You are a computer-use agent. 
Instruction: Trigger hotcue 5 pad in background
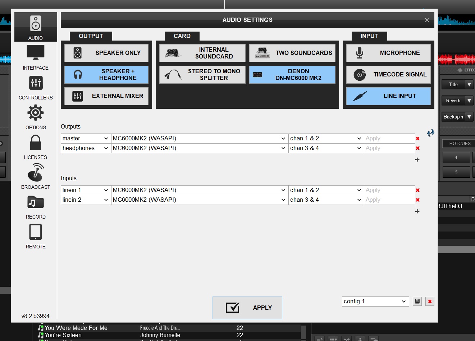(x=456, y=172)
